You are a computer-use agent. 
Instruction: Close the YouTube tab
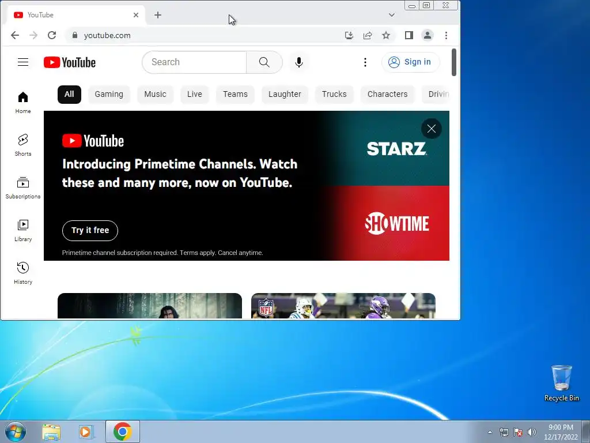[x=136, y=15]
